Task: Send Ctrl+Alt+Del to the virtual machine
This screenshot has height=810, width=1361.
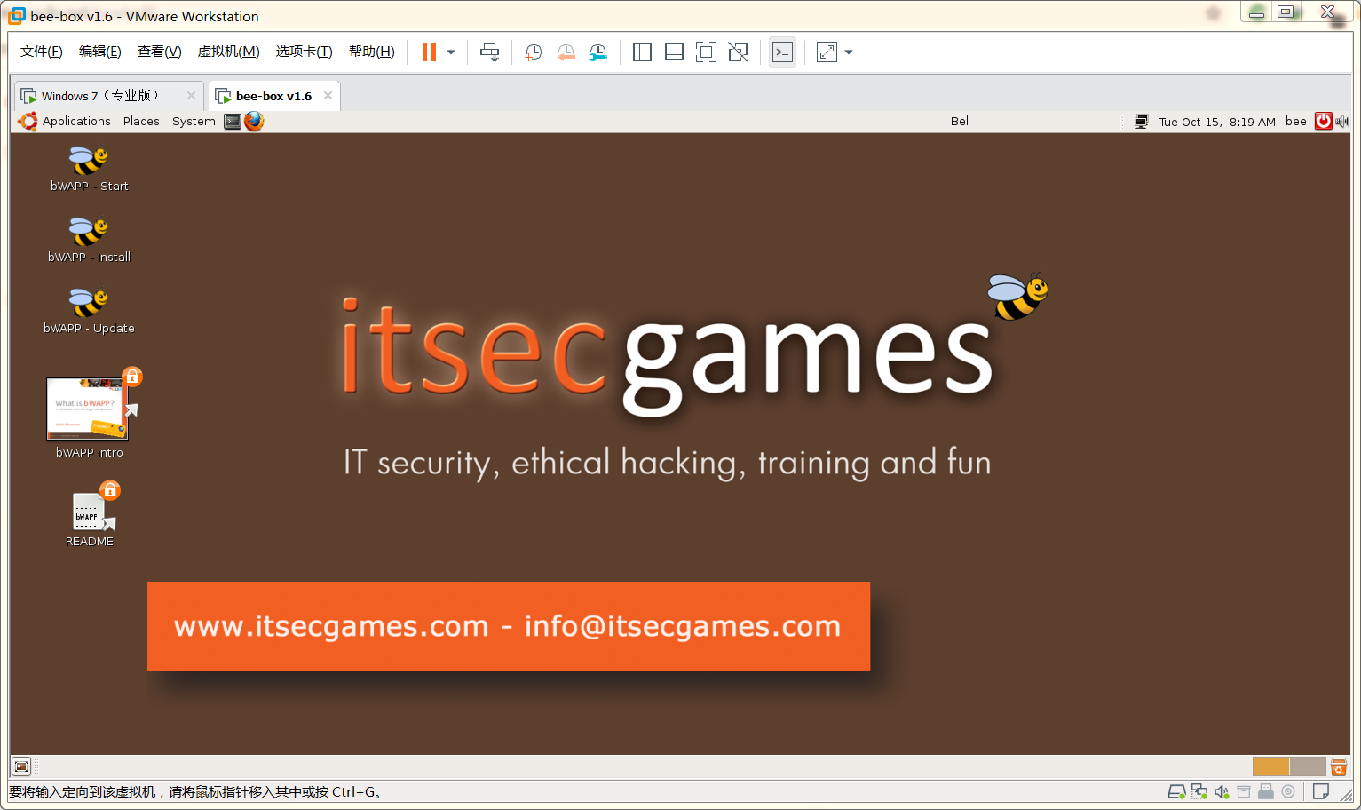Action: click(x=489, y=52)
